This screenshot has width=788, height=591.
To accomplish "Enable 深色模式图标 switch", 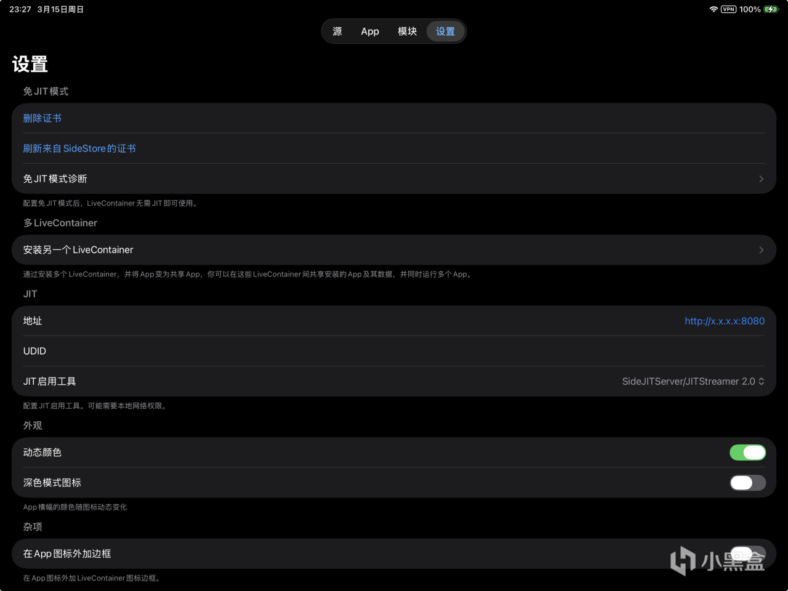I will point(748,483).
